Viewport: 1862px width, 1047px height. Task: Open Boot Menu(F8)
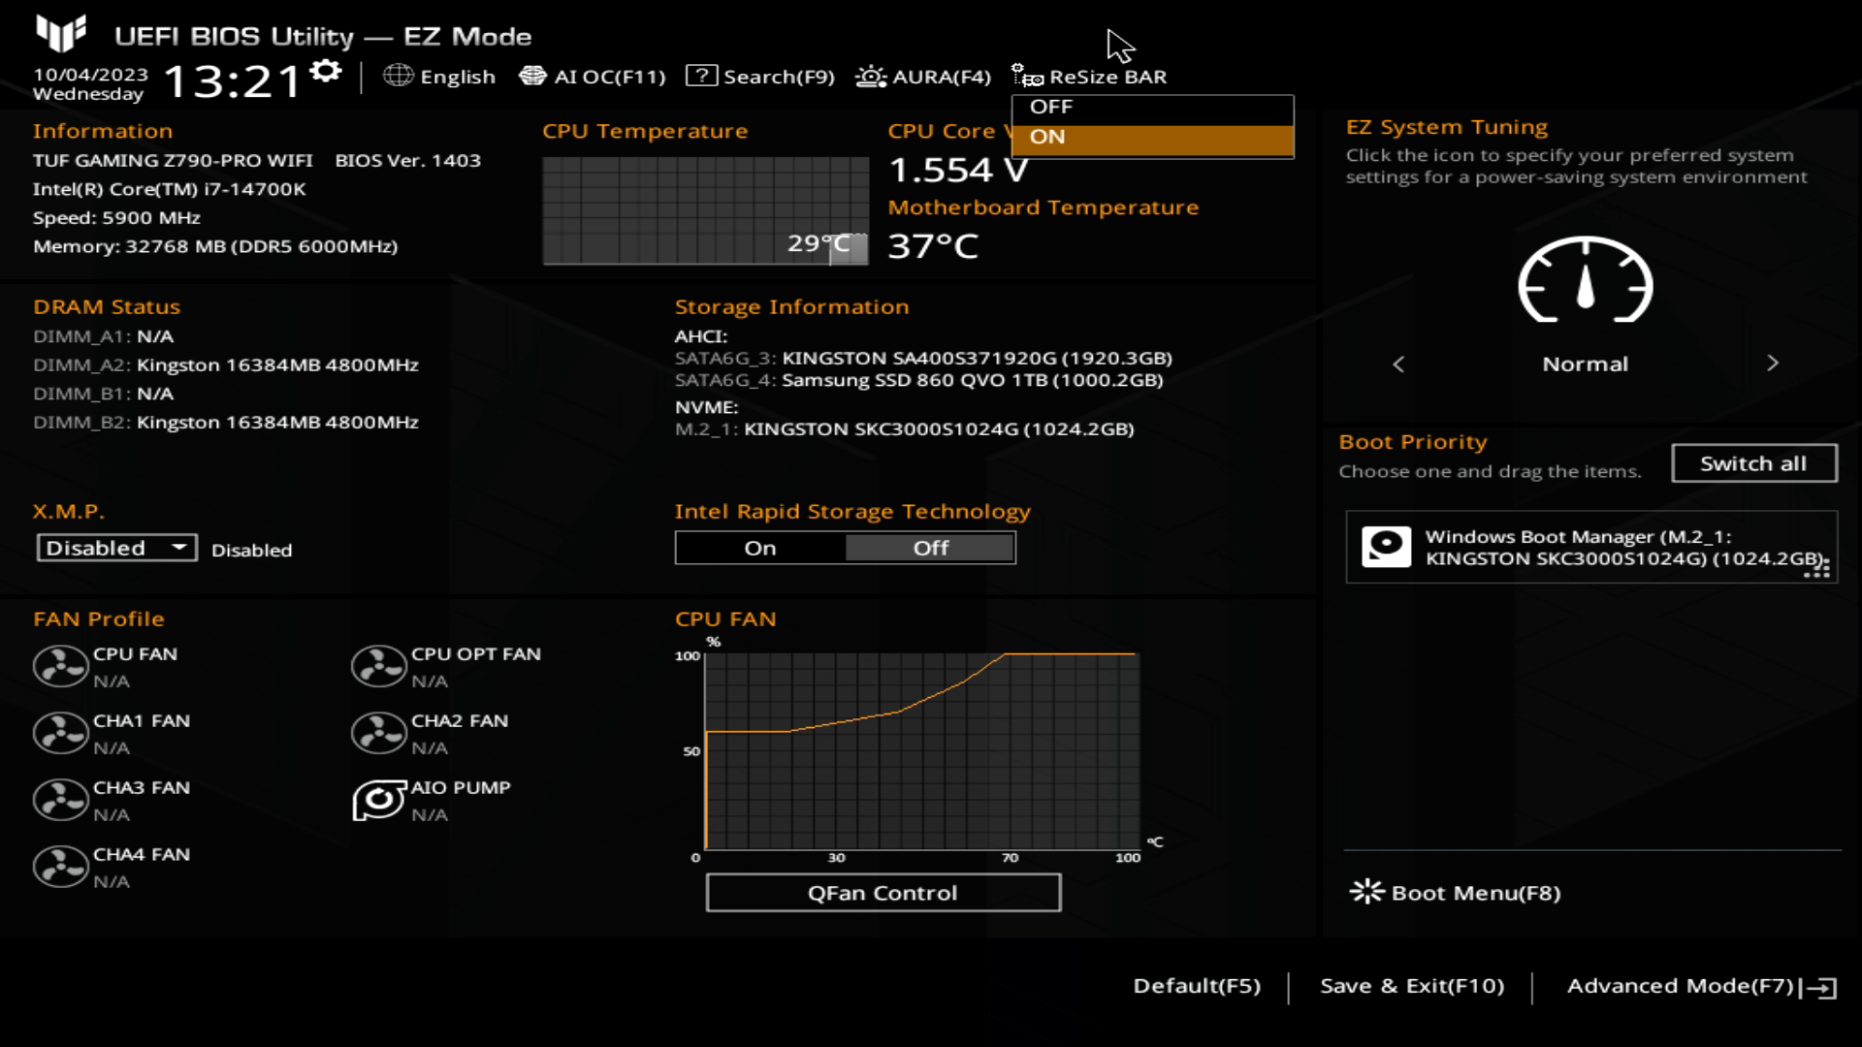1475,893
